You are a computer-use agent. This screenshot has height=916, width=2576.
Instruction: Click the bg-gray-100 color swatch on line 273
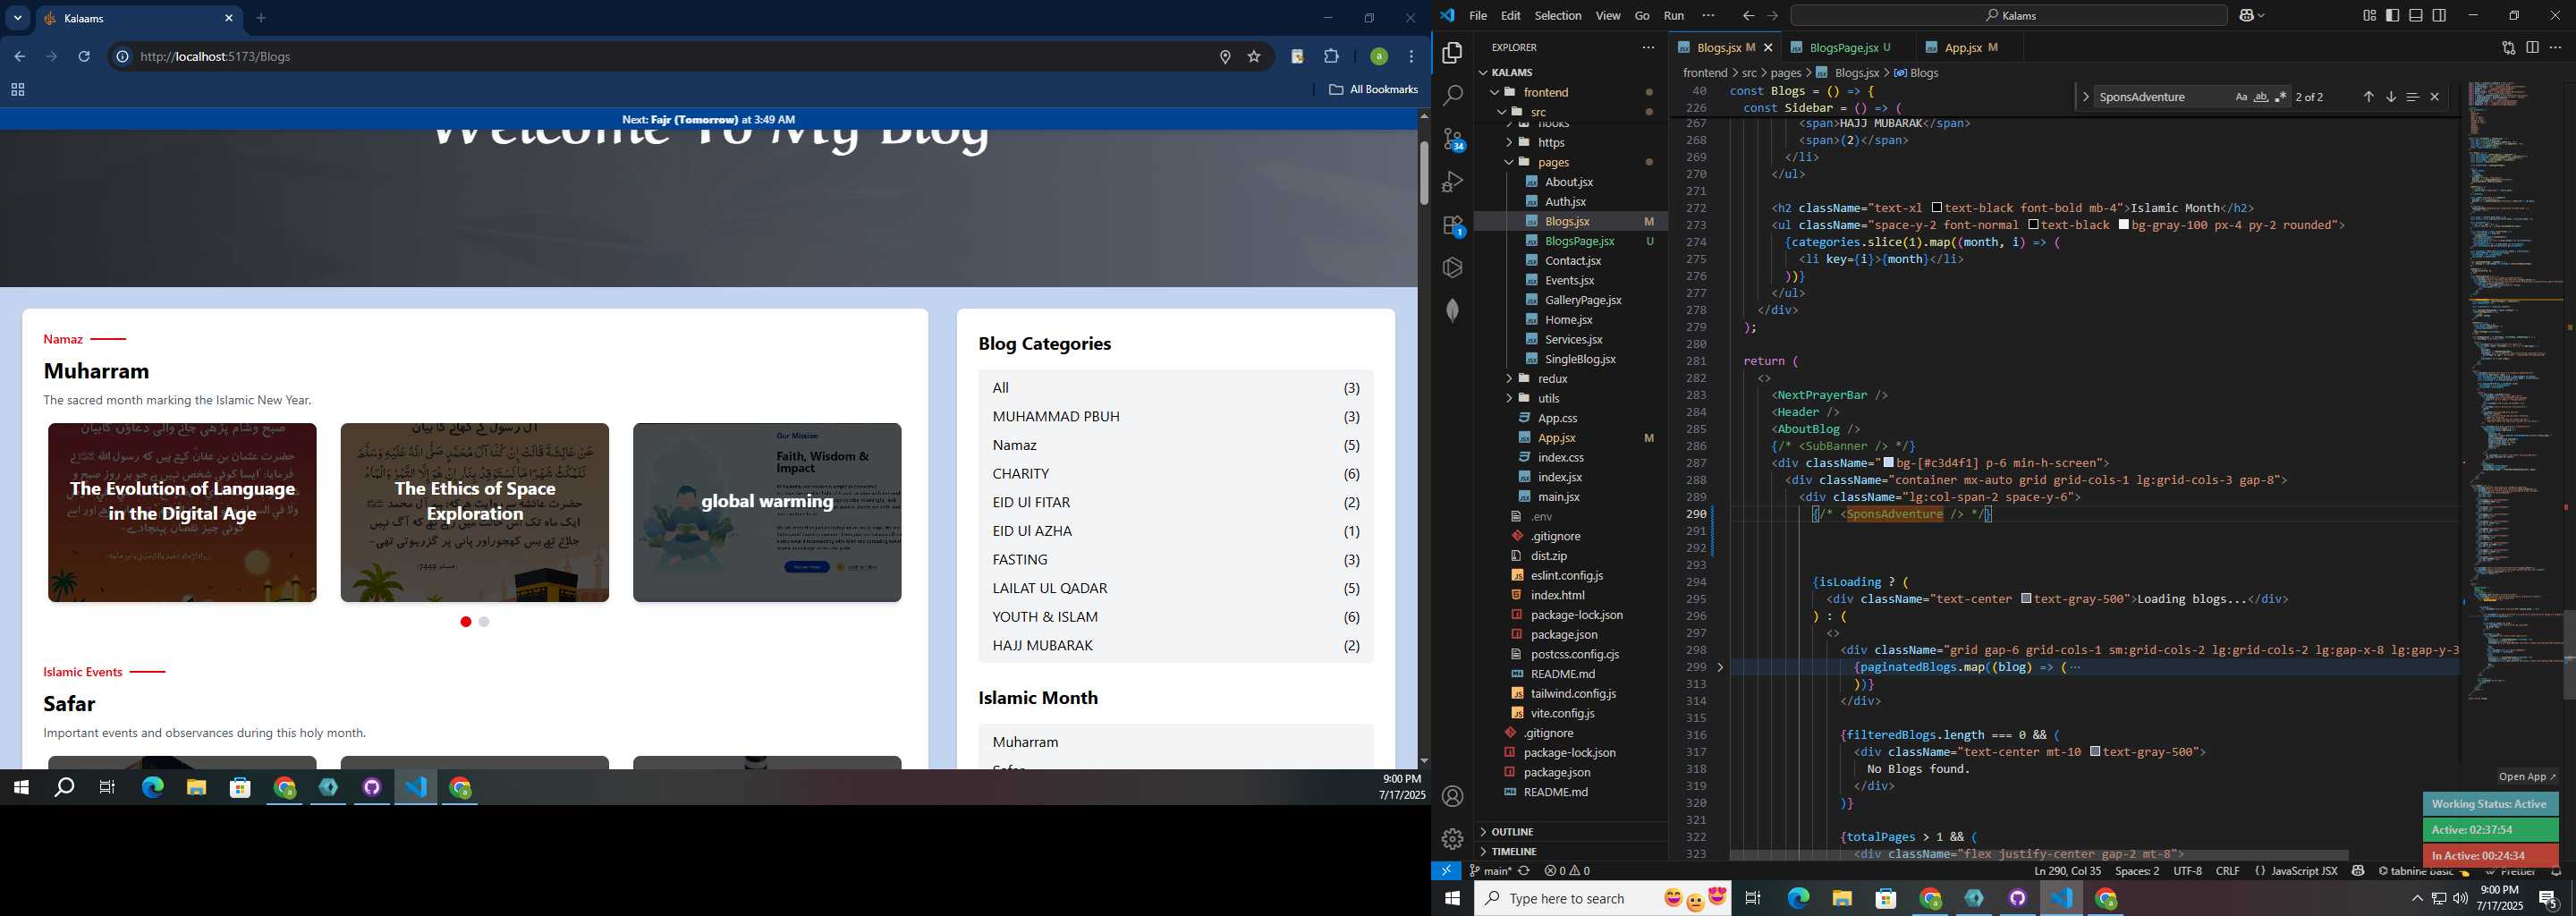[2123, 225]
